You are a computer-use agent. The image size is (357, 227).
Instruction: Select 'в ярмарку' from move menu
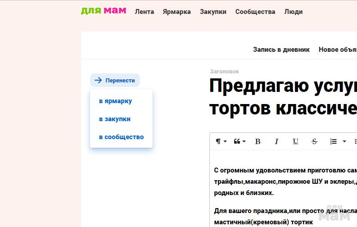[116, 101]
